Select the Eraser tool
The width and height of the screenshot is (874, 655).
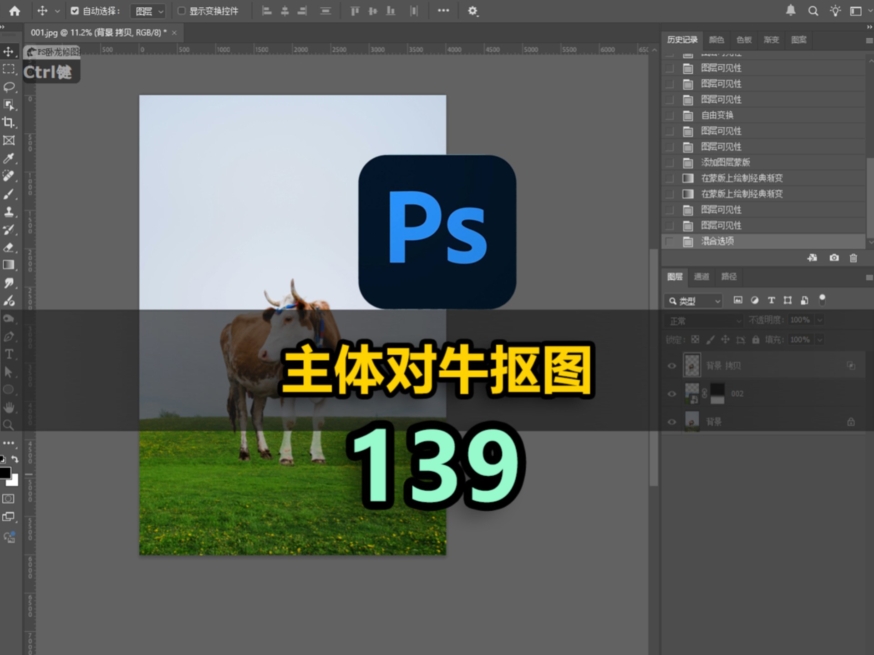pos(9,247)
